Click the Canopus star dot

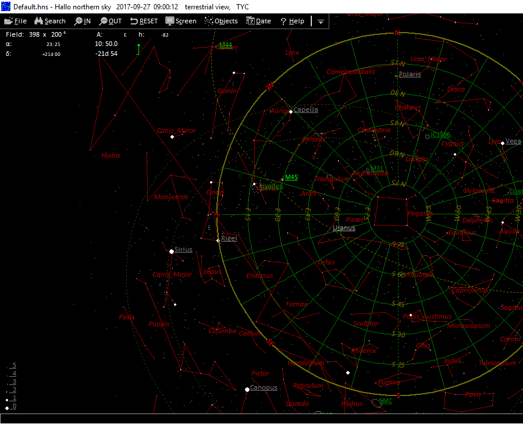tap(247, 390)
